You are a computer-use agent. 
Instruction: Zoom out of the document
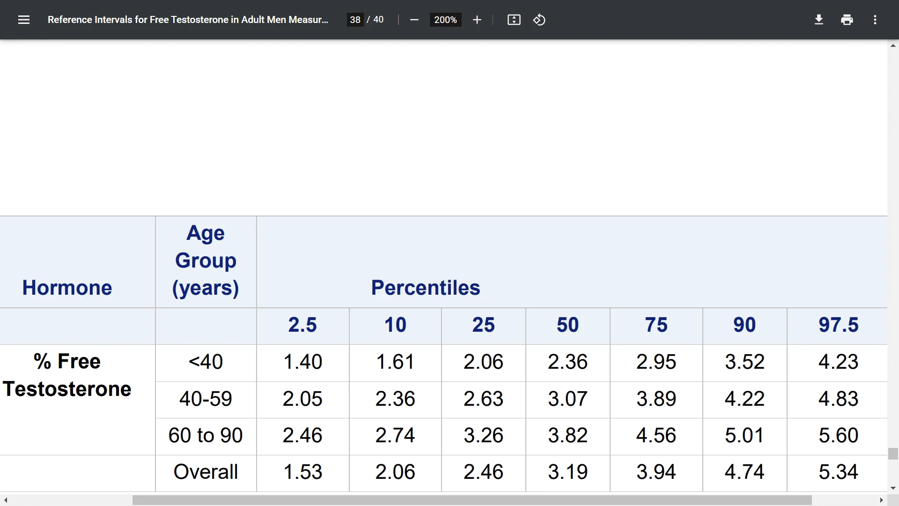pos(414,20)
